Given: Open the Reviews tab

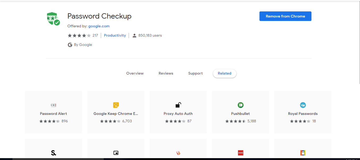Looking at the screenshot, I should pos(166,73).
